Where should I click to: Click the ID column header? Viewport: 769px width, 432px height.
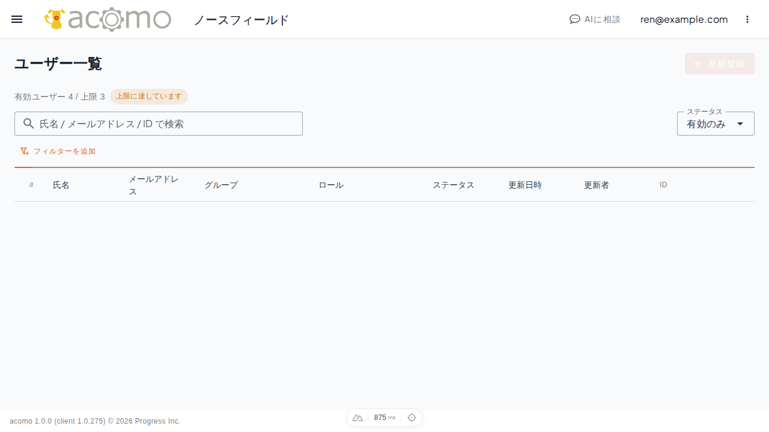[x=663, y=185]
